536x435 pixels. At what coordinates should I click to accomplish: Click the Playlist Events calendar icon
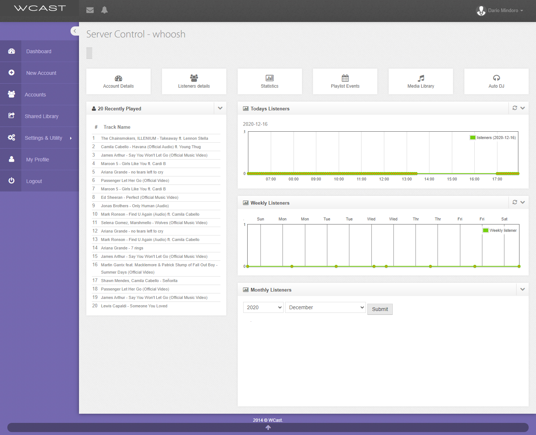click(345, 78)
